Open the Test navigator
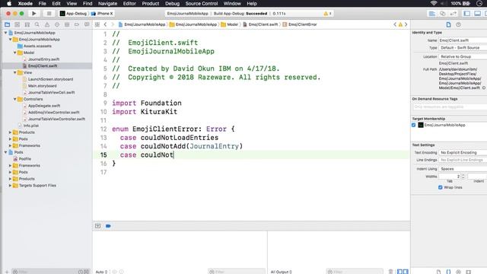Image resolution: width=487 pixels, height=274 pixels. click(x=57, y=24)
